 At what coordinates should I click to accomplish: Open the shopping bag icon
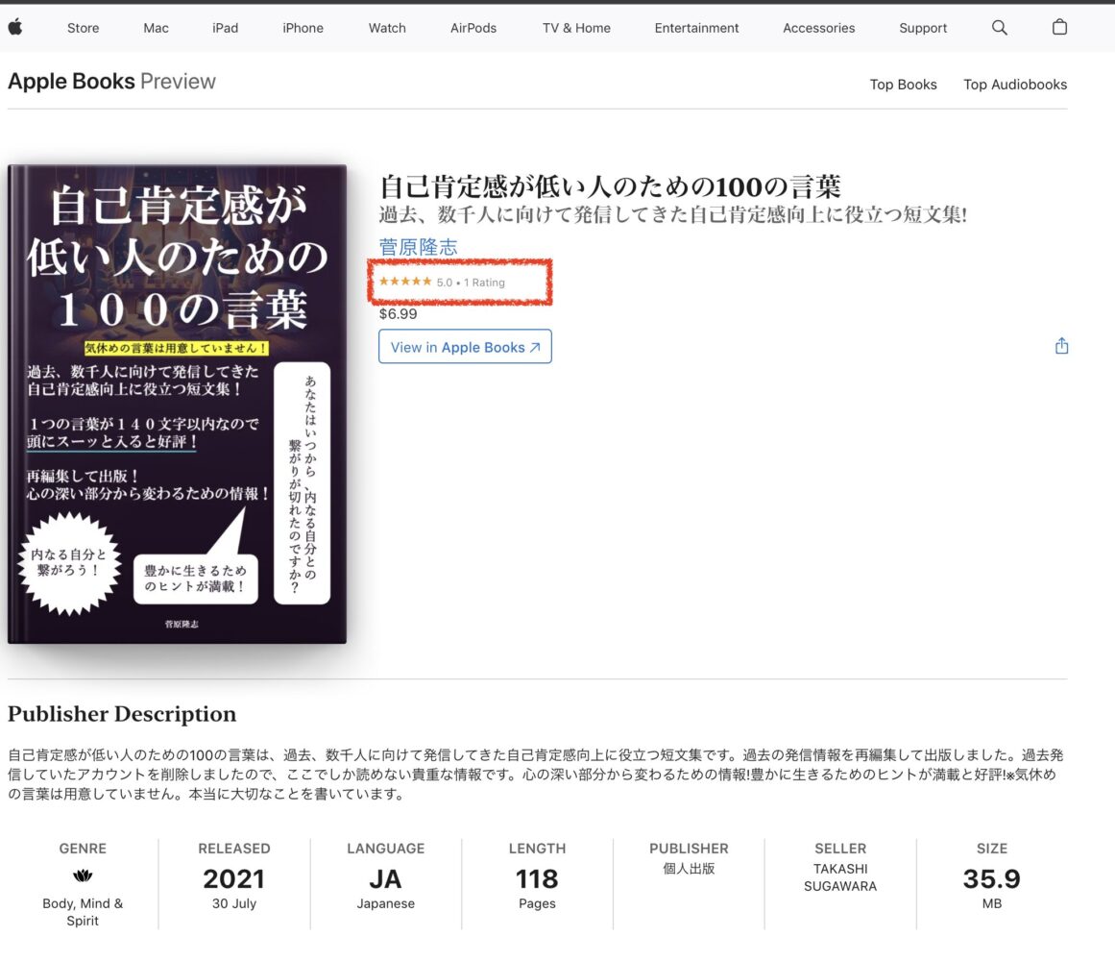click(x=1059, y=27)
